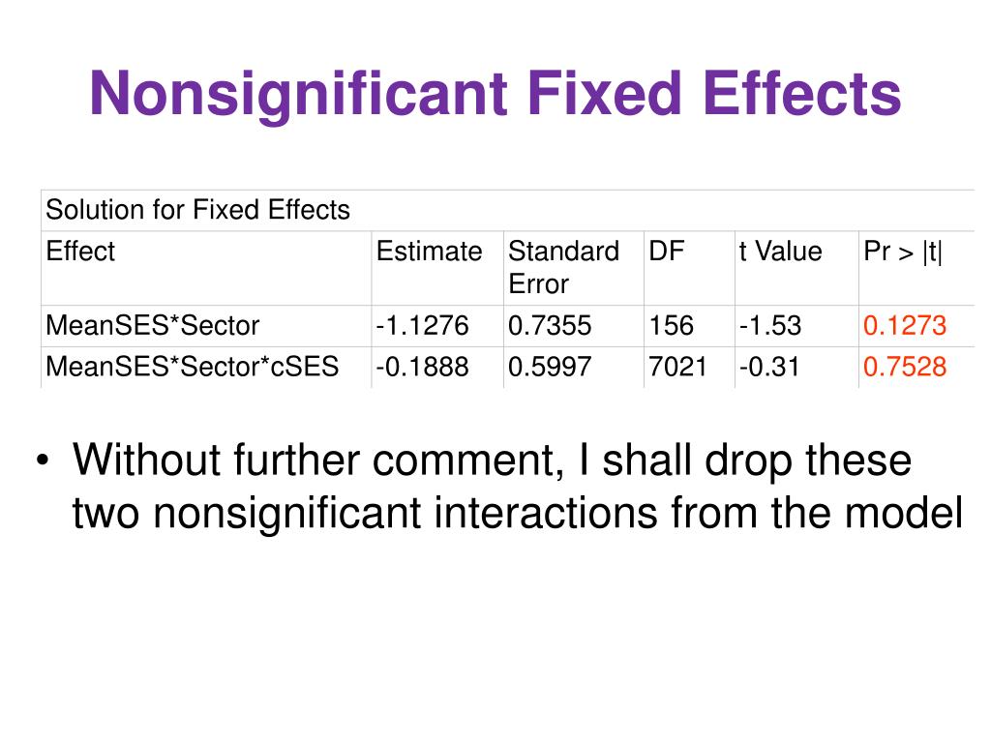The width and height of the screenshot is (991, 743).
Task: Select the Solution for Fixed Effects header
Action: tap(197, 210)
